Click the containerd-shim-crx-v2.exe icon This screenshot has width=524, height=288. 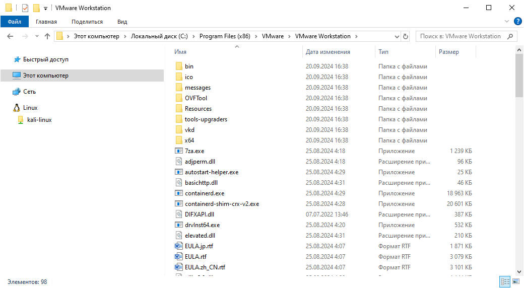[179, 204]
